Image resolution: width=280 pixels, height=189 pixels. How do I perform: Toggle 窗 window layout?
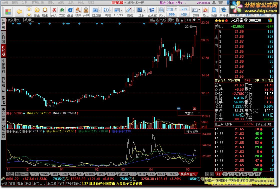point(182,20)
